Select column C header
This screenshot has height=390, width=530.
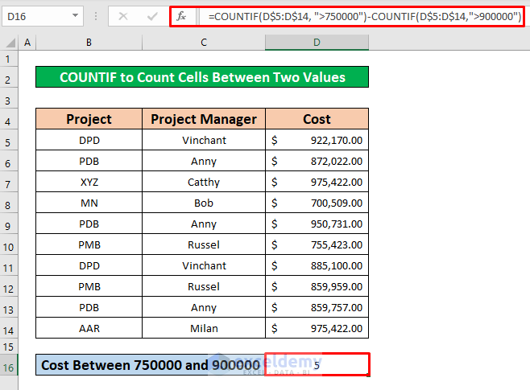(x=204, y=42)
